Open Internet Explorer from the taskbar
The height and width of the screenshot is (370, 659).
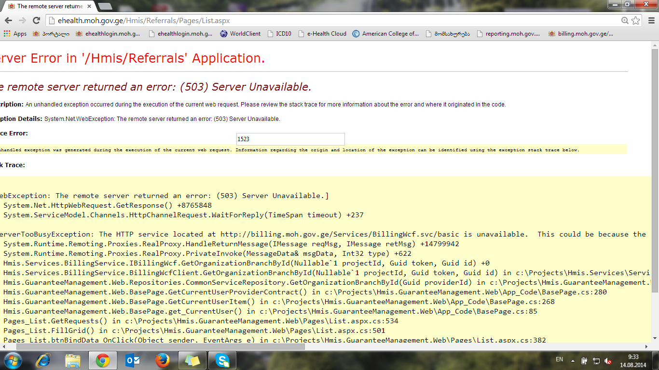pyautogui.click(x=42, y=360)
